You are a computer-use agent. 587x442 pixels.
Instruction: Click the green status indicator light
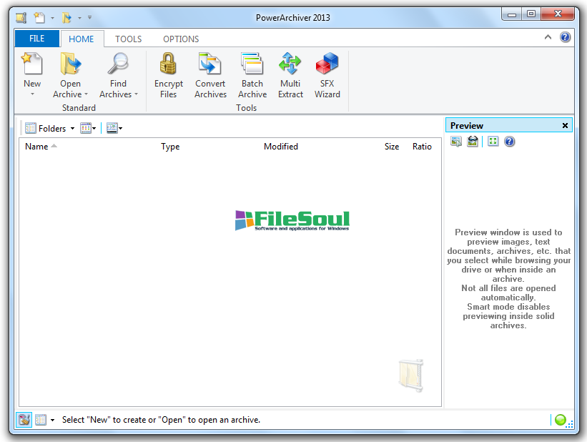click(x=560, y=420)
